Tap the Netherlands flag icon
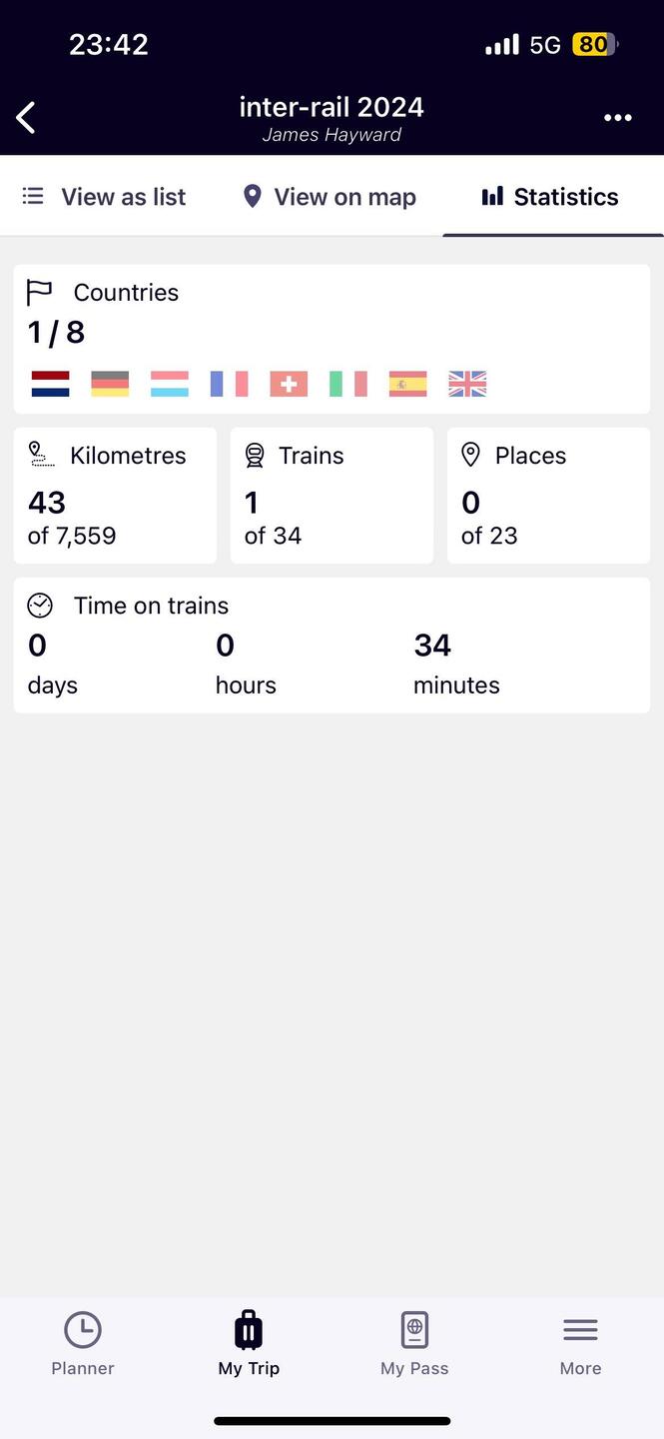 [50, 384]
